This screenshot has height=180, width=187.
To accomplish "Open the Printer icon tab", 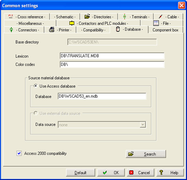I will point(52,30).
